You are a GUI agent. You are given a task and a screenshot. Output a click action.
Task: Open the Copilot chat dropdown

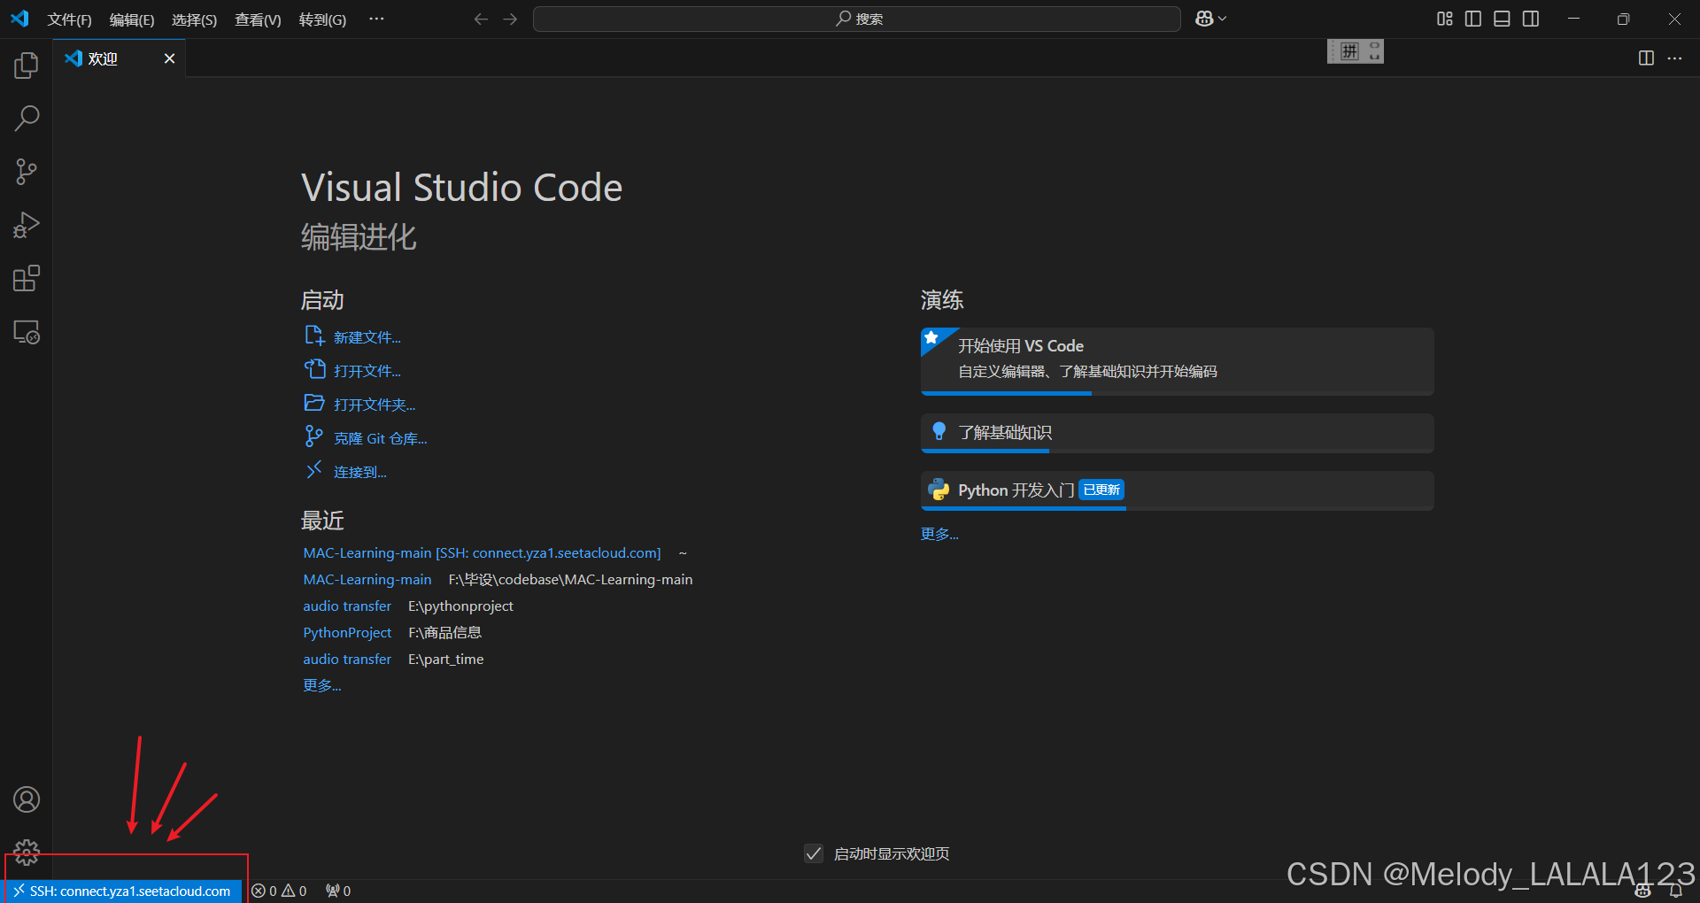tap(1210, 19)
